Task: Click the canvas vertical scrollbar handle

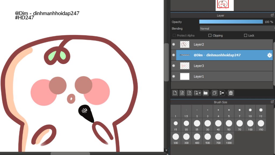Action: [x=166, y=62]
